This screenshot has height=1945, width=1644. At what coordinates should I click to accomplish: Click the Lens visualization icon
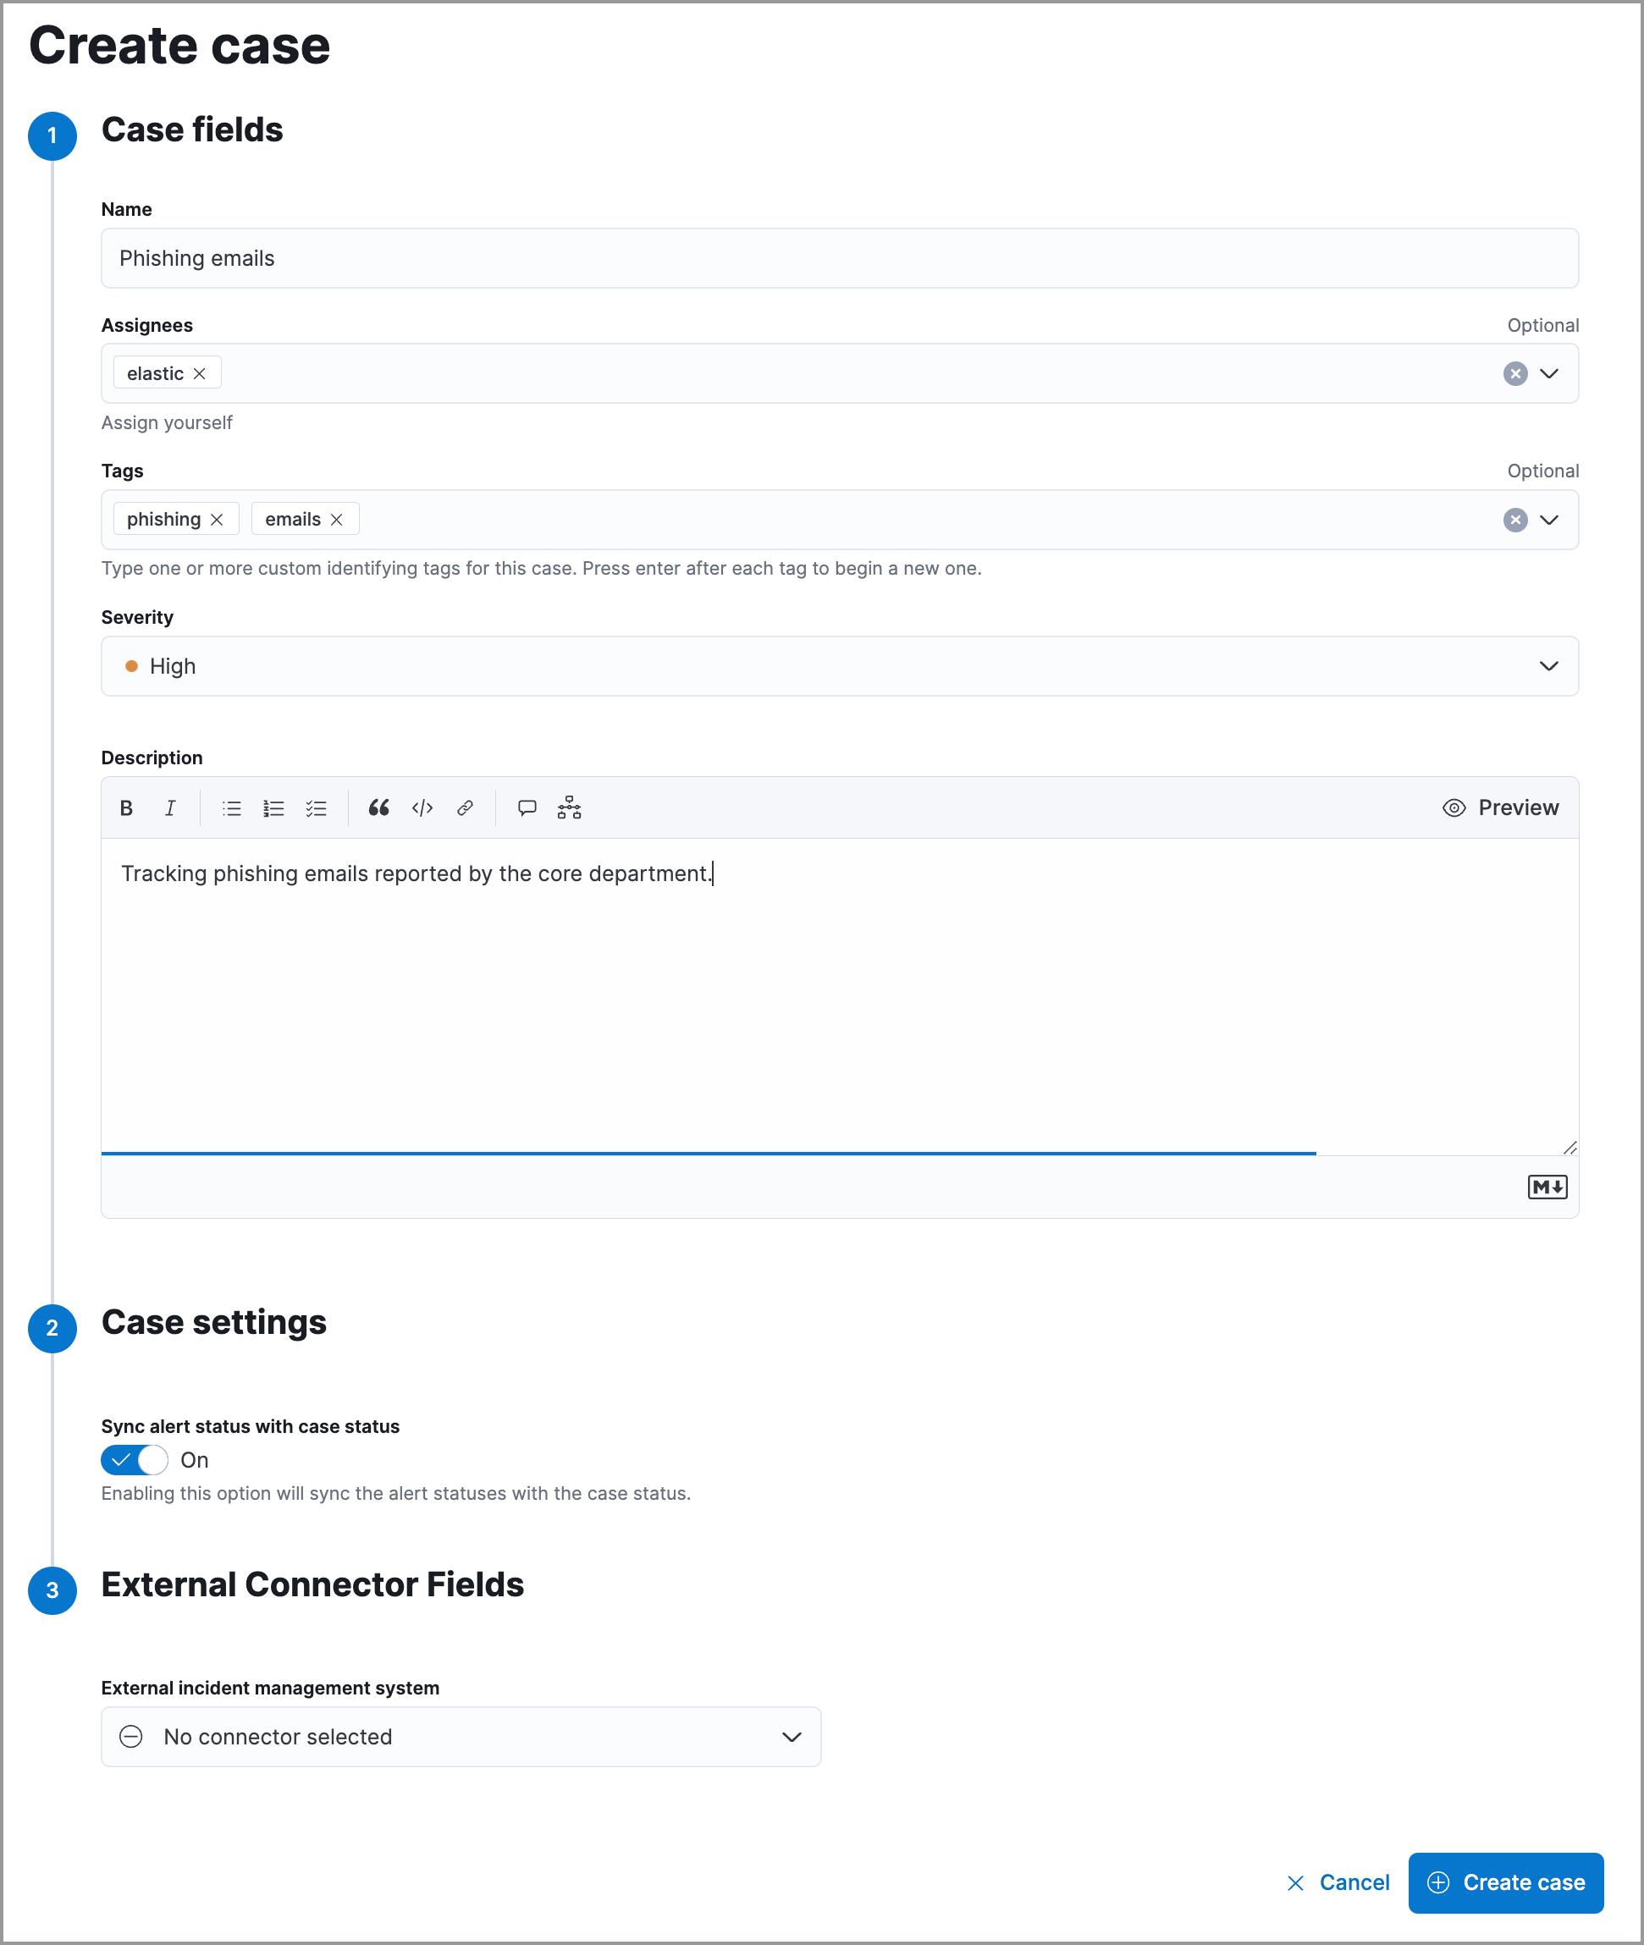tap(569, 808)
